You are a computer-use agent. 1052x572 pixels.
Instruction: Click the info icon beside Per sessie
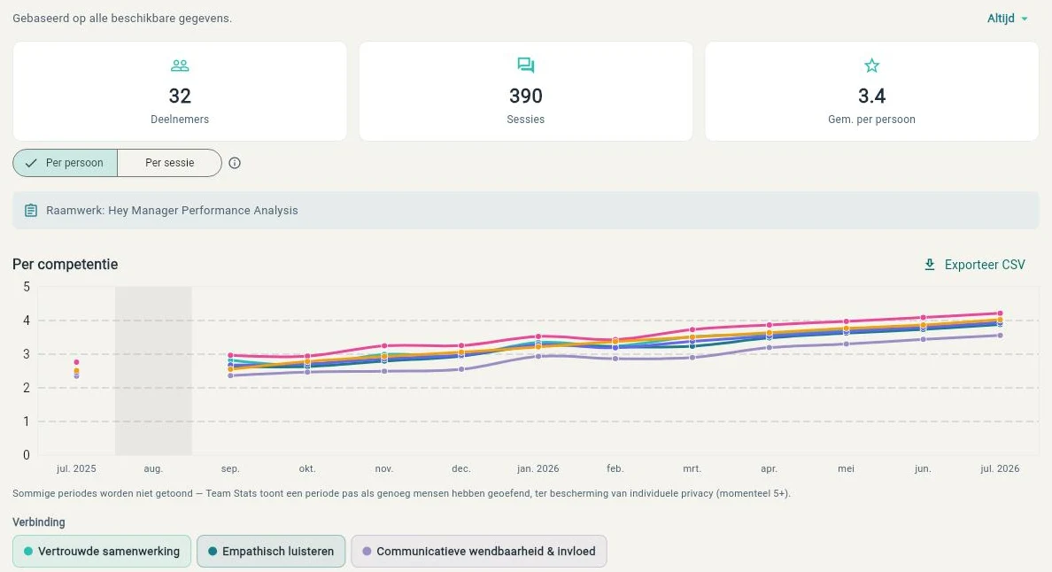[x=235, y=163]
